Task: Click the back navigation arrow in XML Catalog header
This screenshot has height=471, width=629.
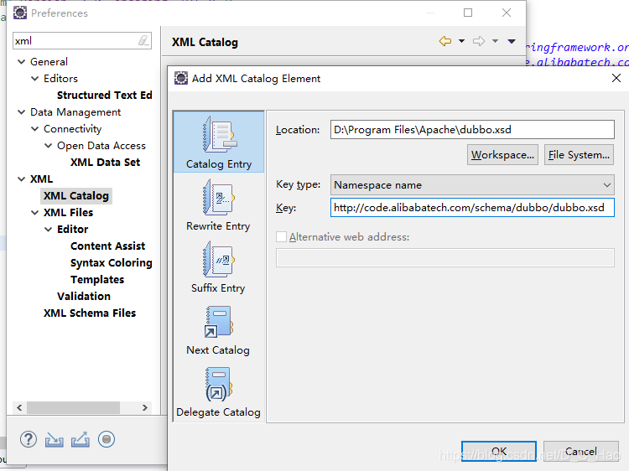Action: (445, 41)
